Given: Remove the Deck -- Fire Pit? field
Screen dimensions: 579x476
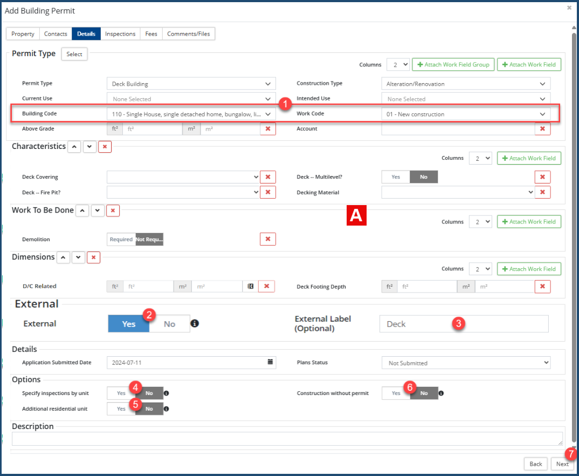Looking at the screenshot, I should 268,192.
